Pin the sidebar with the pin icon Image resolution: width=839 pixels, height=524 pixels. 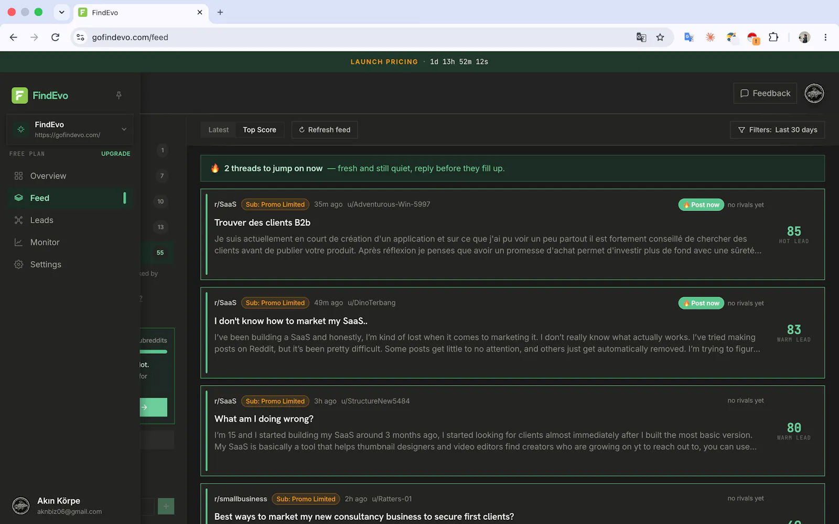coord(119,95)
